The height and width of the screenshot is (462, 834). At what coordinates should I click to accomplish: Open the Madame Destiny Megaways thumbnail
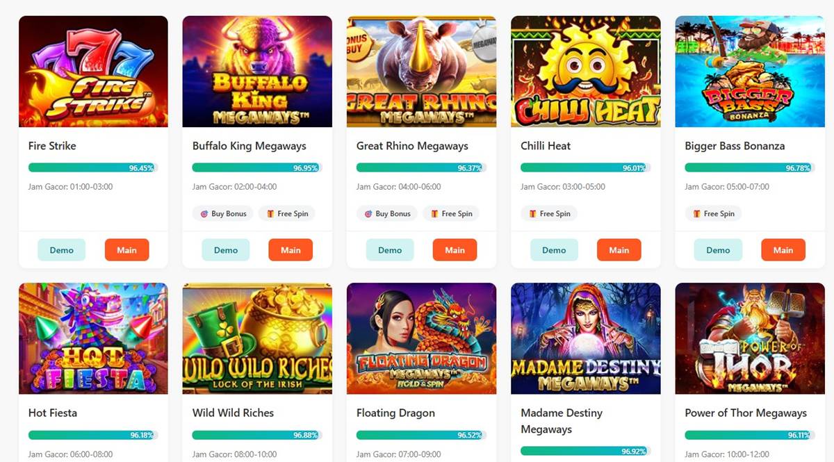[585, 338]
